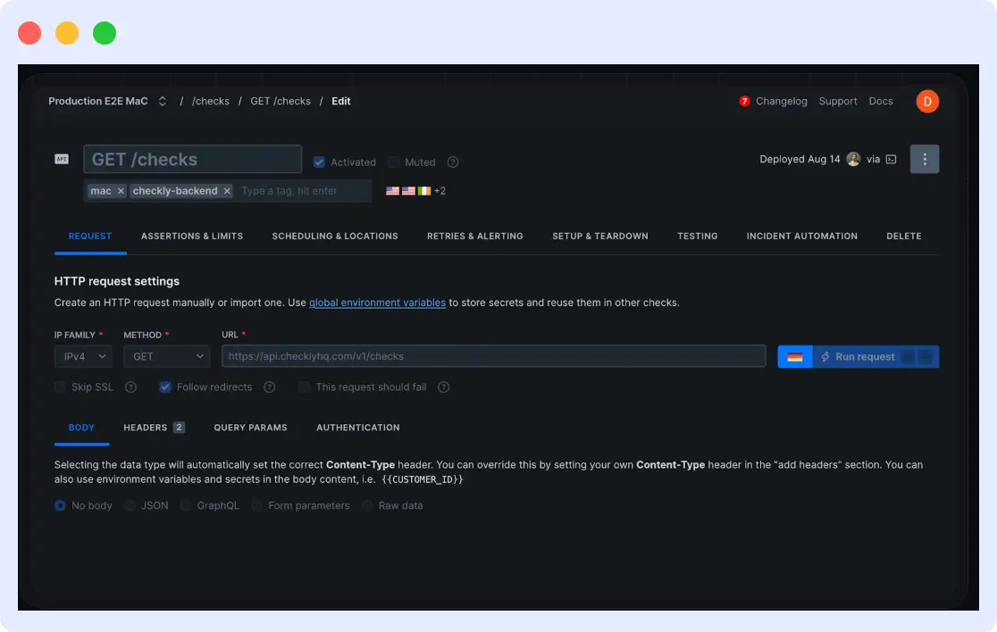Select Raw data body type
Image resolution: width=997 pixels, height=632 pixels.
coord(367,505)
